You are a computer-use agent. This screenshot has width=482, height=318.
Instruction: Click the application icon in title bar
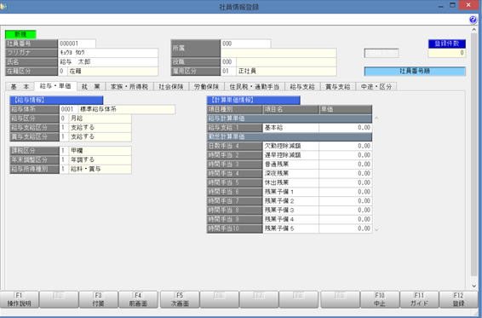[x=3, y=6]
